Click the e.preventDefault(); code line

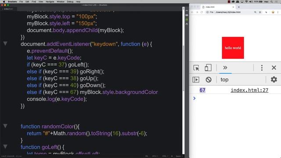(50, 51)
